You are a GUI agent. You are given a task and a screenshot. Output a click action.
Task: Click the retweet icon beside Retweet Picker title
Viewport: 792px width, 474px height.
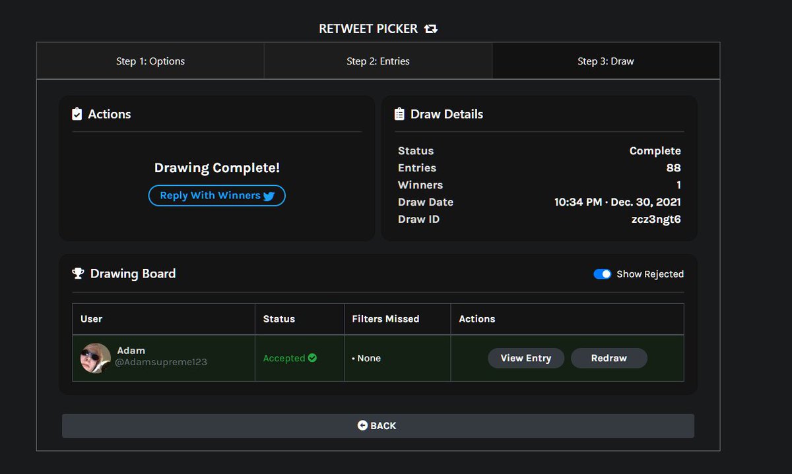(x=431, y=29)
